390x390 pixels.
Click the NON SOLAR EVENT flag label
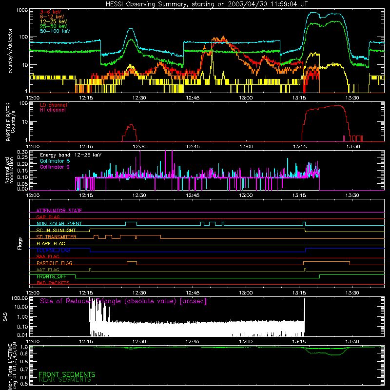pyautogui.click(x=59, y=224)
